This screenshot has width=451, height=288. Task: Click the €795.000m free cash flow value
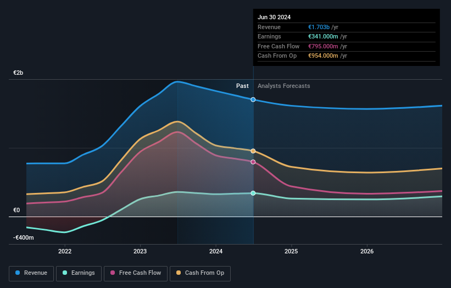point(323,46)
